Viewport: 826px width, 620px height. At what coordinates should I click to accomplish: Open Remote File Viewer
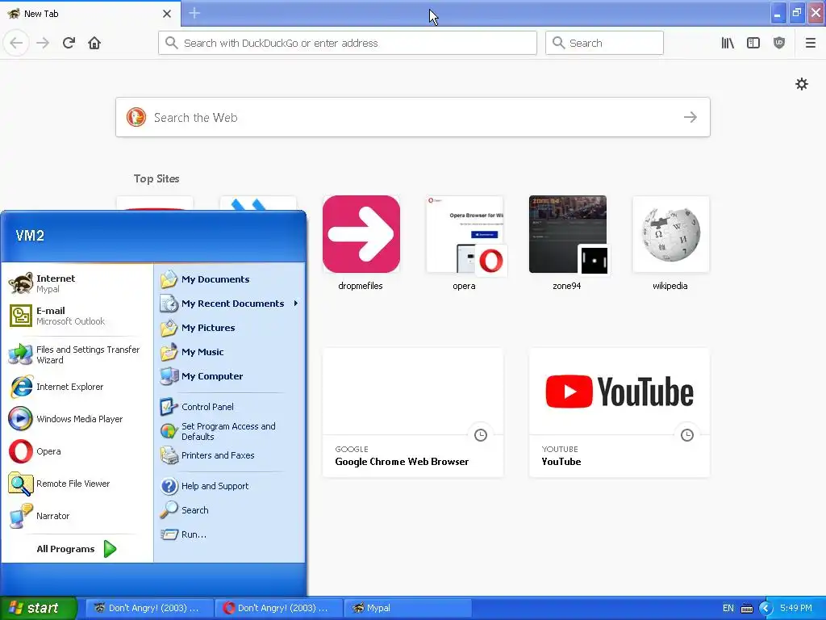tap(77, 484)
